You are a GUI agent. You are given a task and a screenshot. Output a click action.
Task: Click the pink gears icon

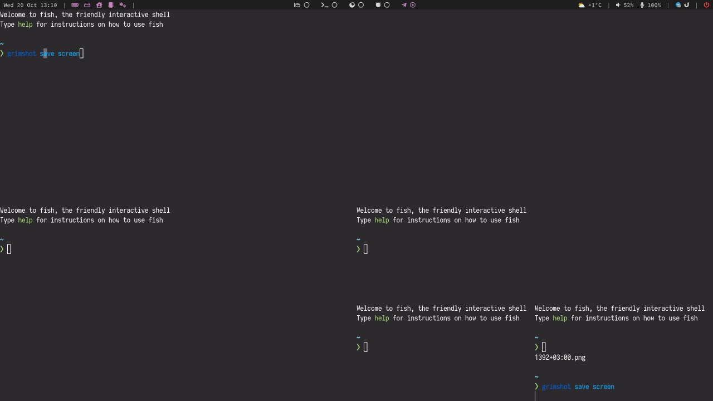click(123, 5)
